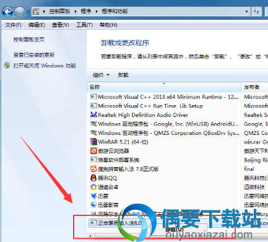
Task: Select 程序和功能 breadcrumb in address bar
Action: (115, 11)
